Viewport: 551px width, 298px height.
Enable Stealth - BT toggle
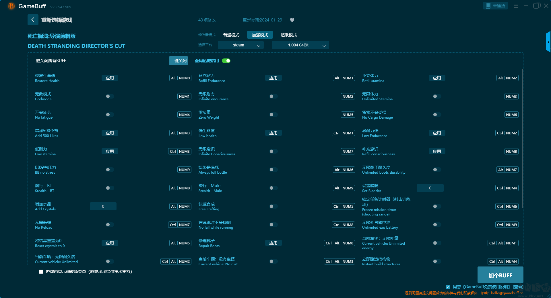[x=110, y=188]
